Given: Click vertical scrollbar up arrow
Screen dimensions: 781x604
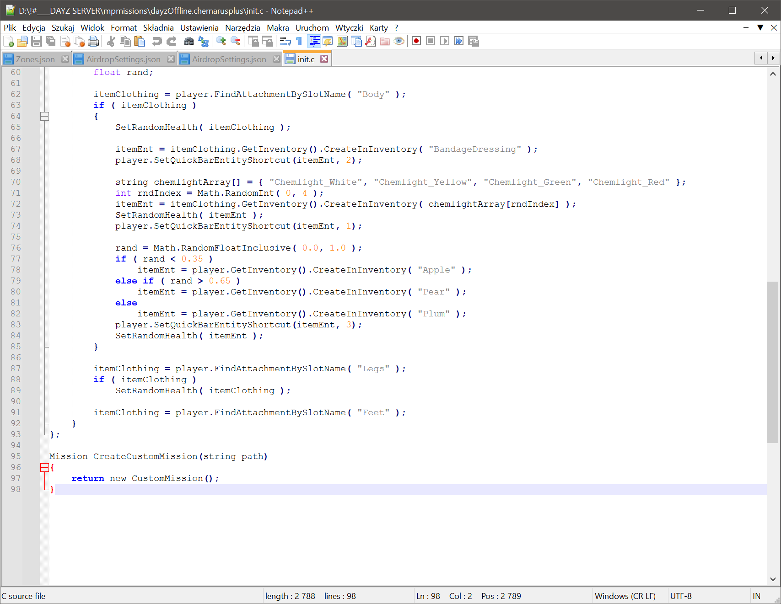Looking at the screenshot, I should pos(773,74).
